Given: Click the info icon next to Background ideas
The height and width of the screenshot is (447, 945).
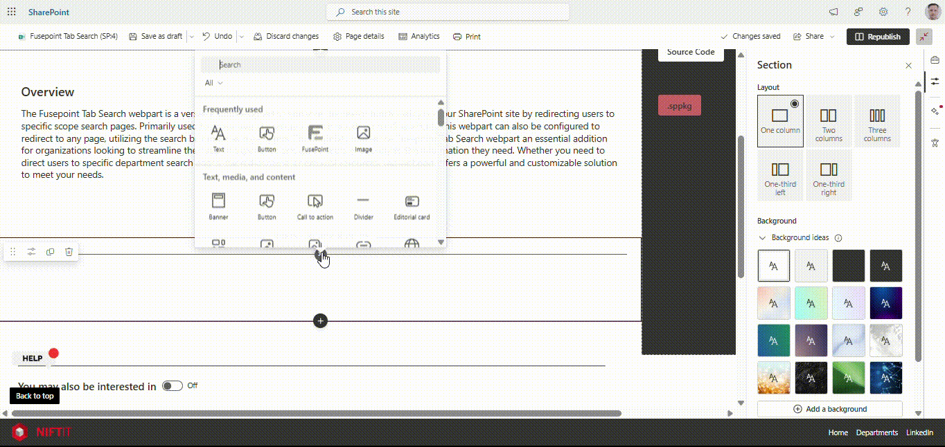Looking at the screenshot, I should [x=838, y=238].
